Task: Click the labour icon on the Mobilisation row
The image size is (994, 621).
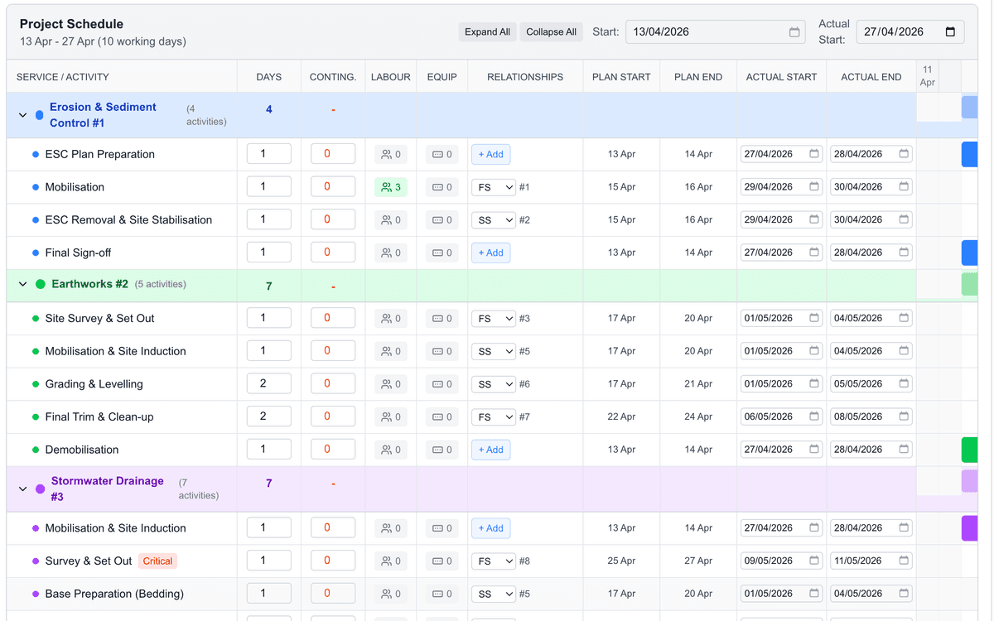Action: [389, 186]
